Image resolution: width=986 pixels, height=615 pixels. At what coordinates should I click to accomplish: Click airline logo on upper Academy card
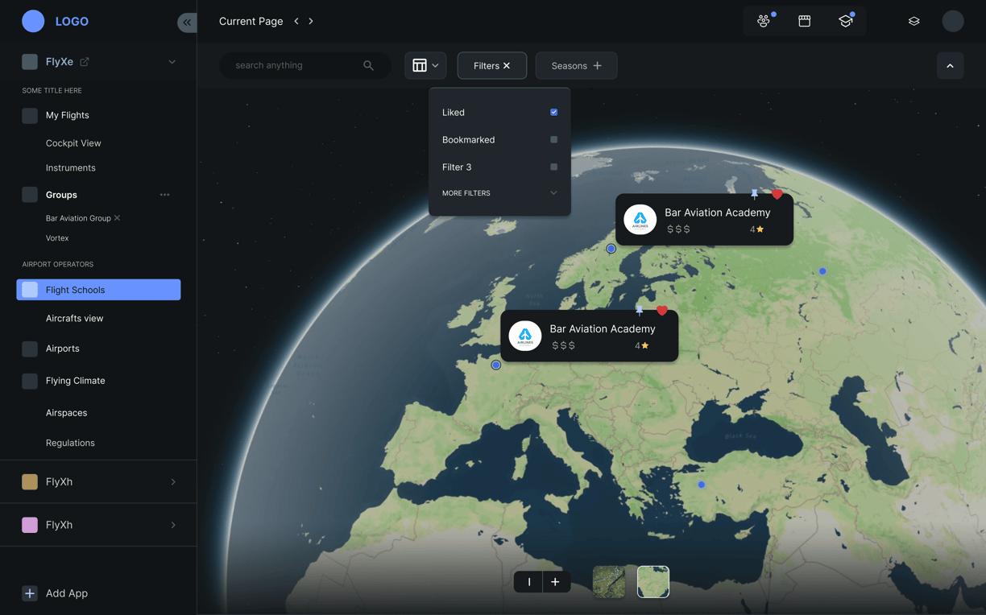pyautogui.click(x=640, y=219)
